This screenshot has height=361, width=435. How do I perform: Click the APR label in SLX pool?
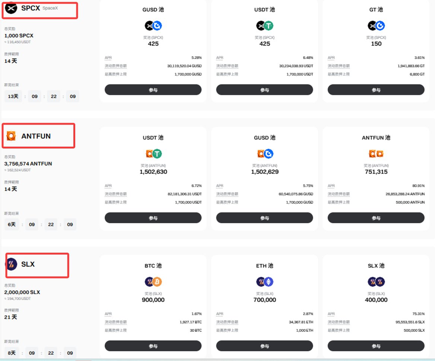pos(331,314)
